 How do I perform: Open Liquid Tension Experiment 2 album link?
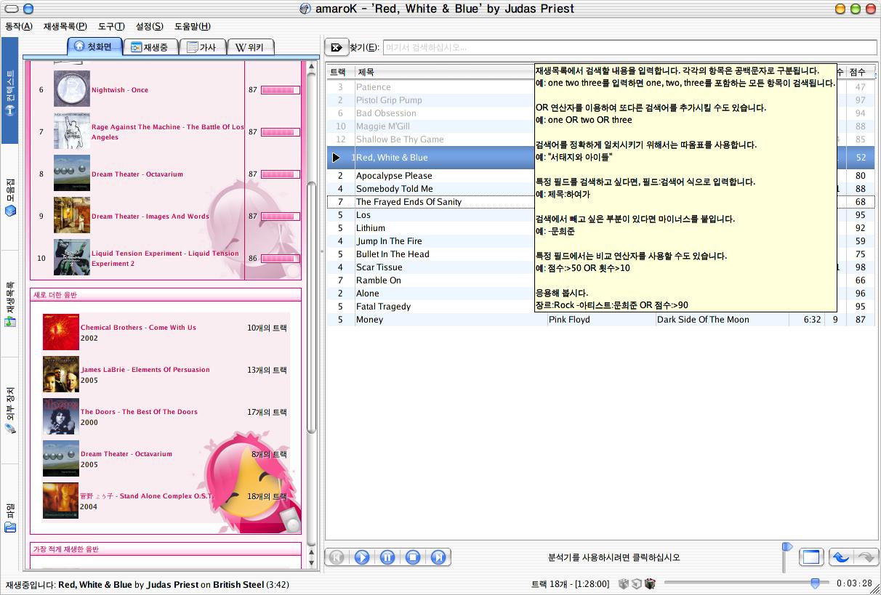[x=165, y=259]
